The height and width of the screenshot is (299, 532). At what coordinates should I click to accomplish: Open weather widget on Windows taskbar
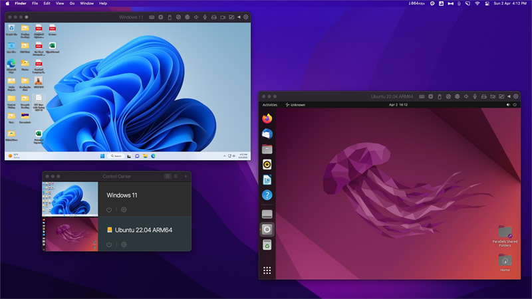point(14,156)
